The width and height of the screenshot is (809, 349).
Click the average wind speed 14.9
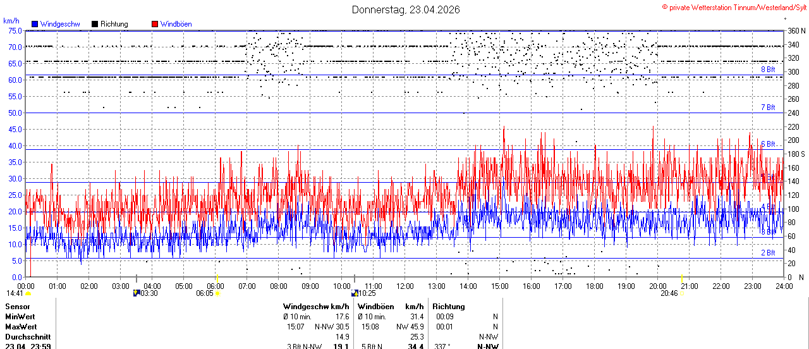[342, 337]
